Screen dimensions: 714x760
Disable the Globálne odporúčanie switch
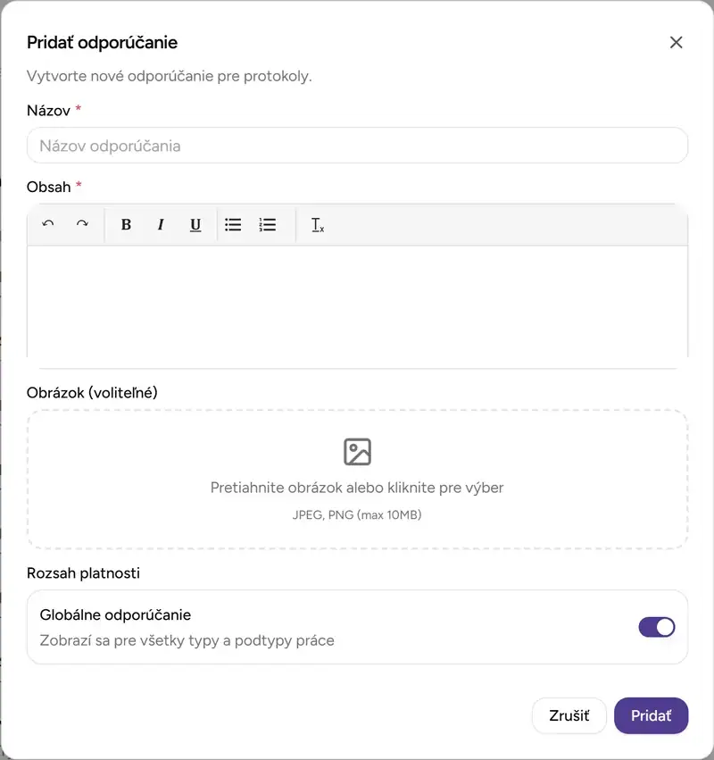tap(657, 627)
